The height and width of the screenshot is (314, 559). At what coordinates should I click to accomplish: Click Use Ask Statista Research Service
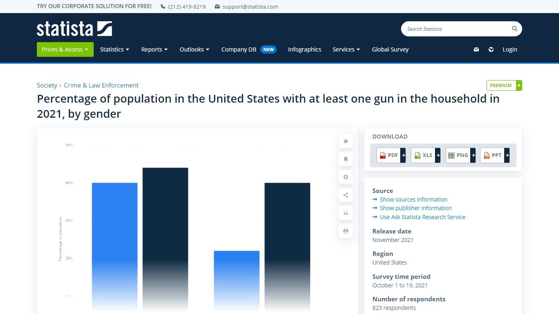[422, 217]
